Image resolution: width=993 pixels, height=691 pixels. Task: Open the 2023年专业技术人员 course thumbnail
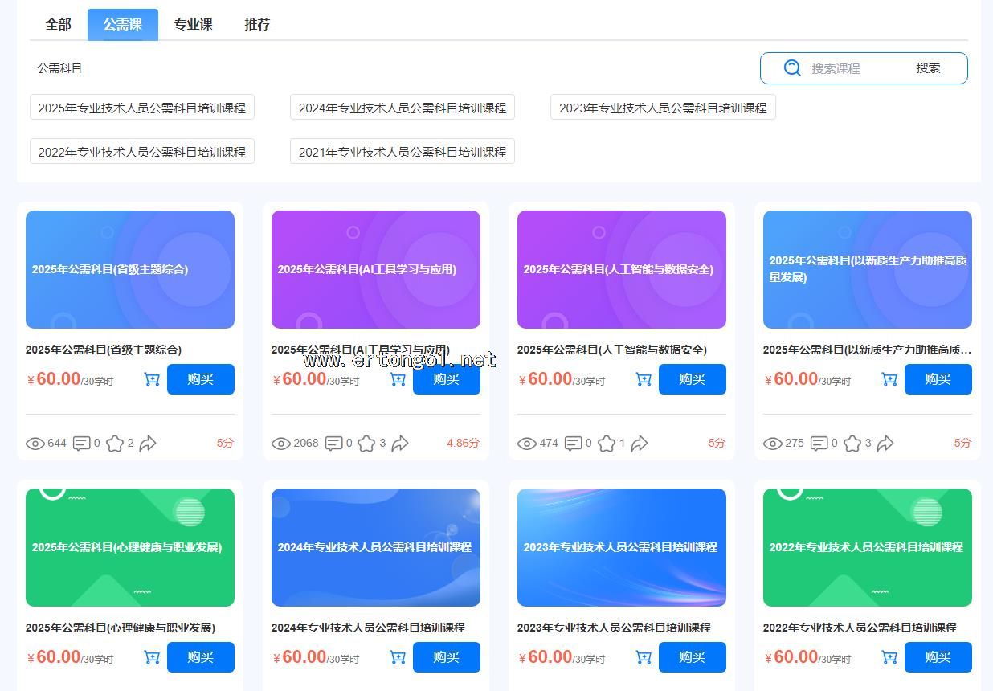pos(621,547)
